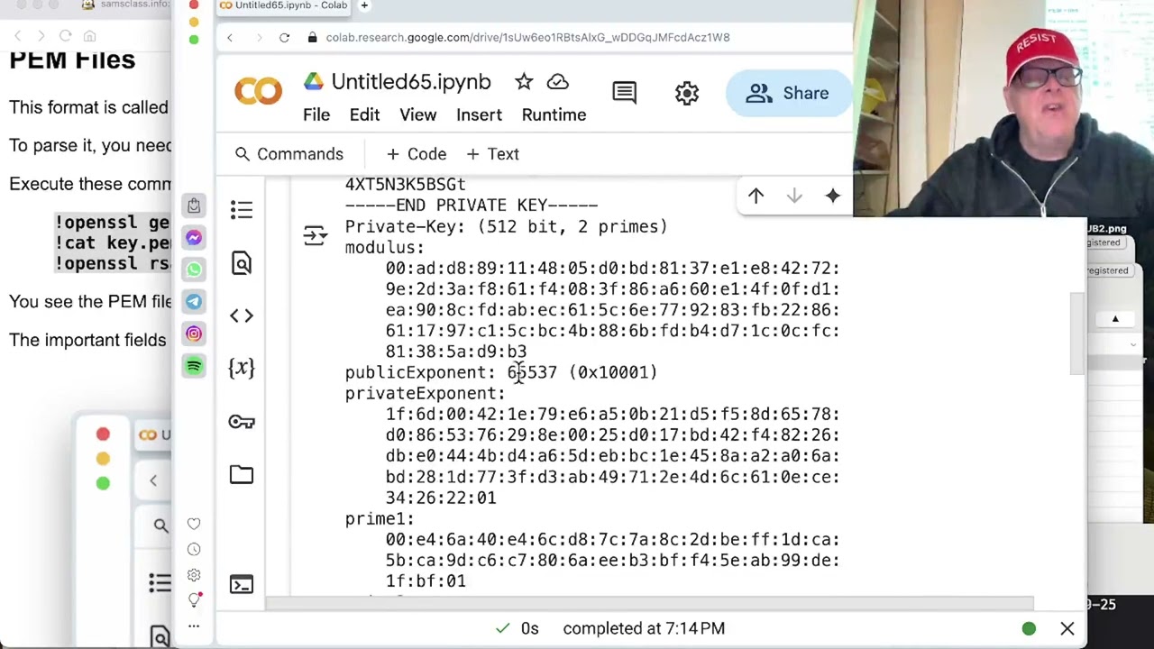Open a new browser tab with plus
This screenshot has height=649, width=1154.
click(364, 5)
